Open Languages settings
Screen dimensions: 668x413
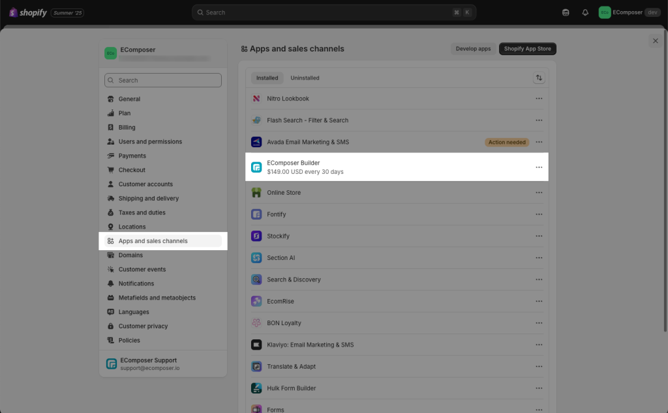pos(162,312)
